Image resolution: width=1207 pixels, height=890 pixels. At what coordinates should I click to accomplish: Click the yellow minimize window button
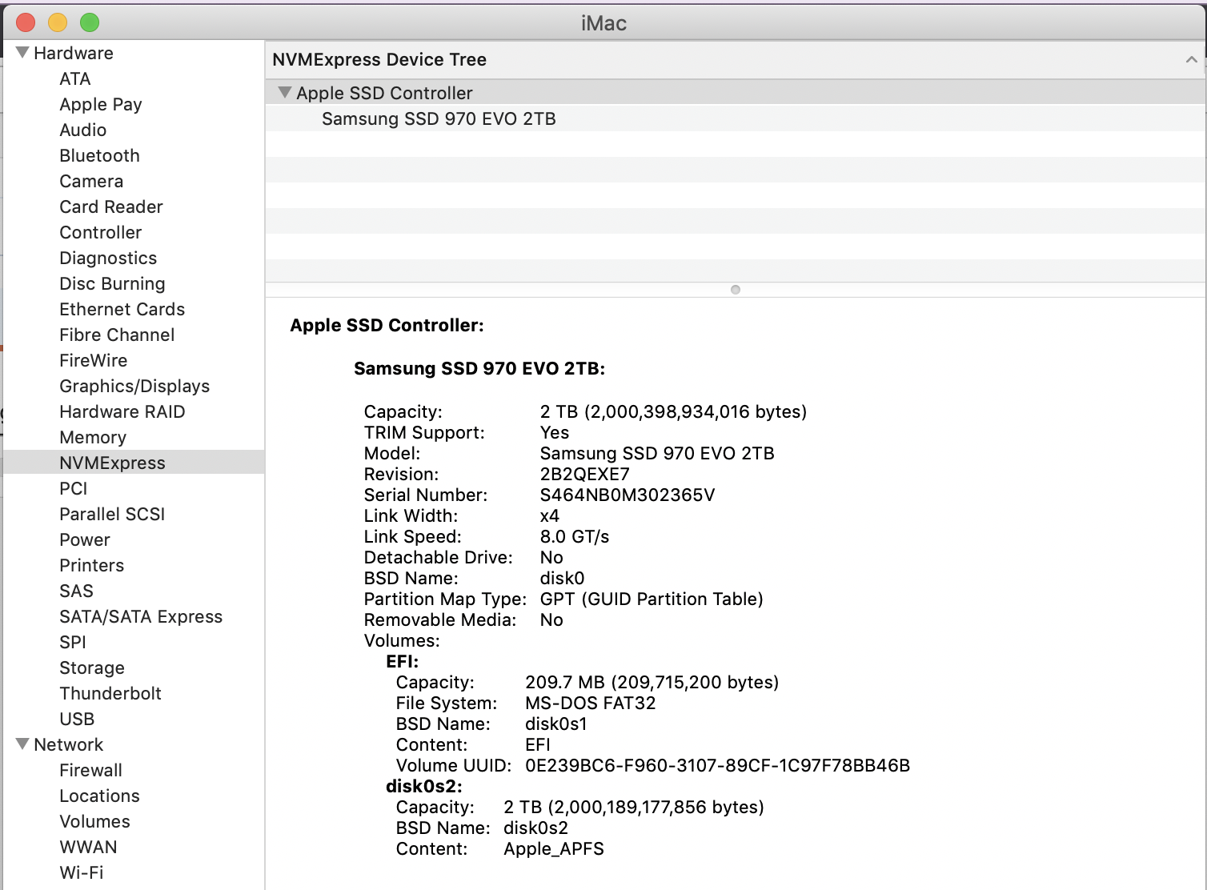pos(58,22)
